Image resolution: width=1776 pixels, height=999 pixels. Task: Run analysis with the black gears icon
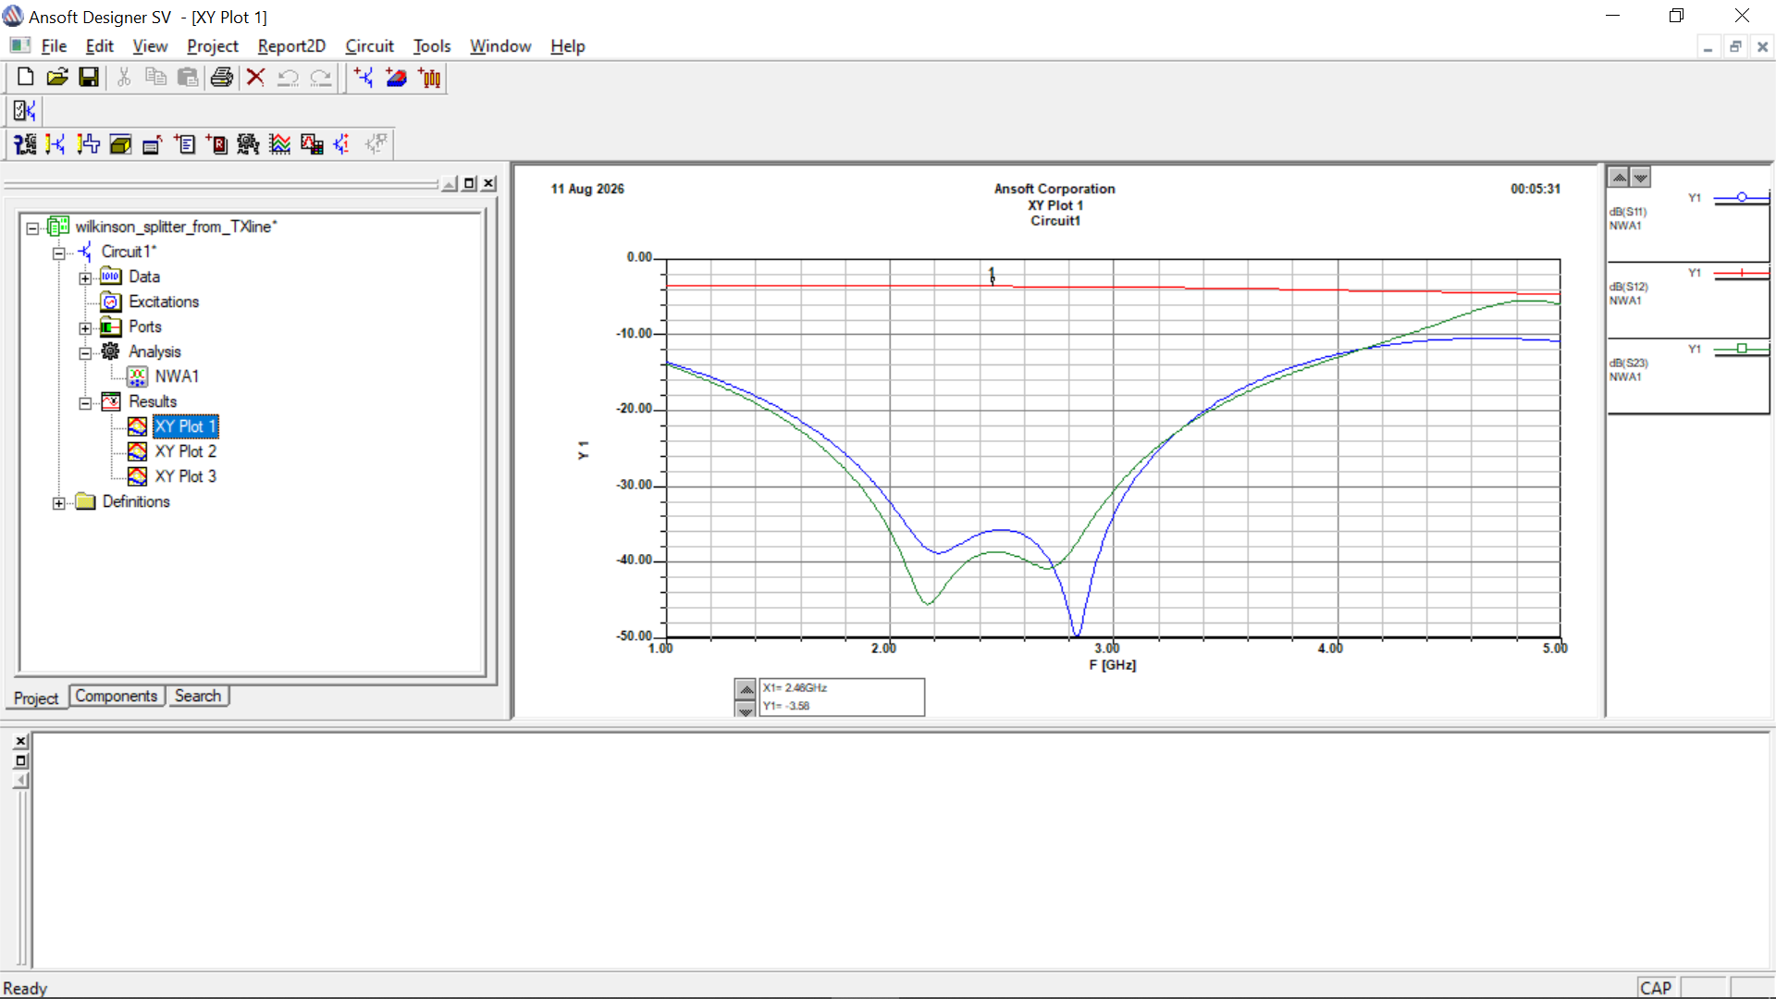(x=248, y=144)
